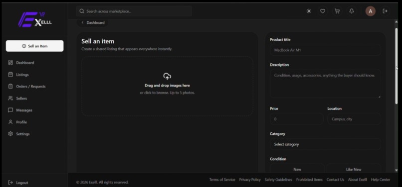Viewport: 402px width, 187px height.
Task: Open the user avatar A
Action: [x=370, y=11]
